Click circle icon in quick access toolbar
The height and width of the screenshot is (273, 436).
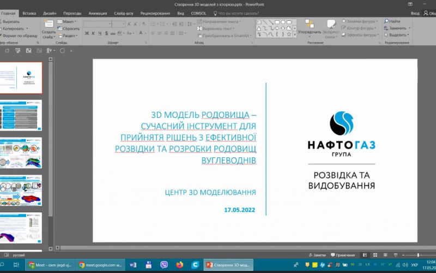(62, 51)
